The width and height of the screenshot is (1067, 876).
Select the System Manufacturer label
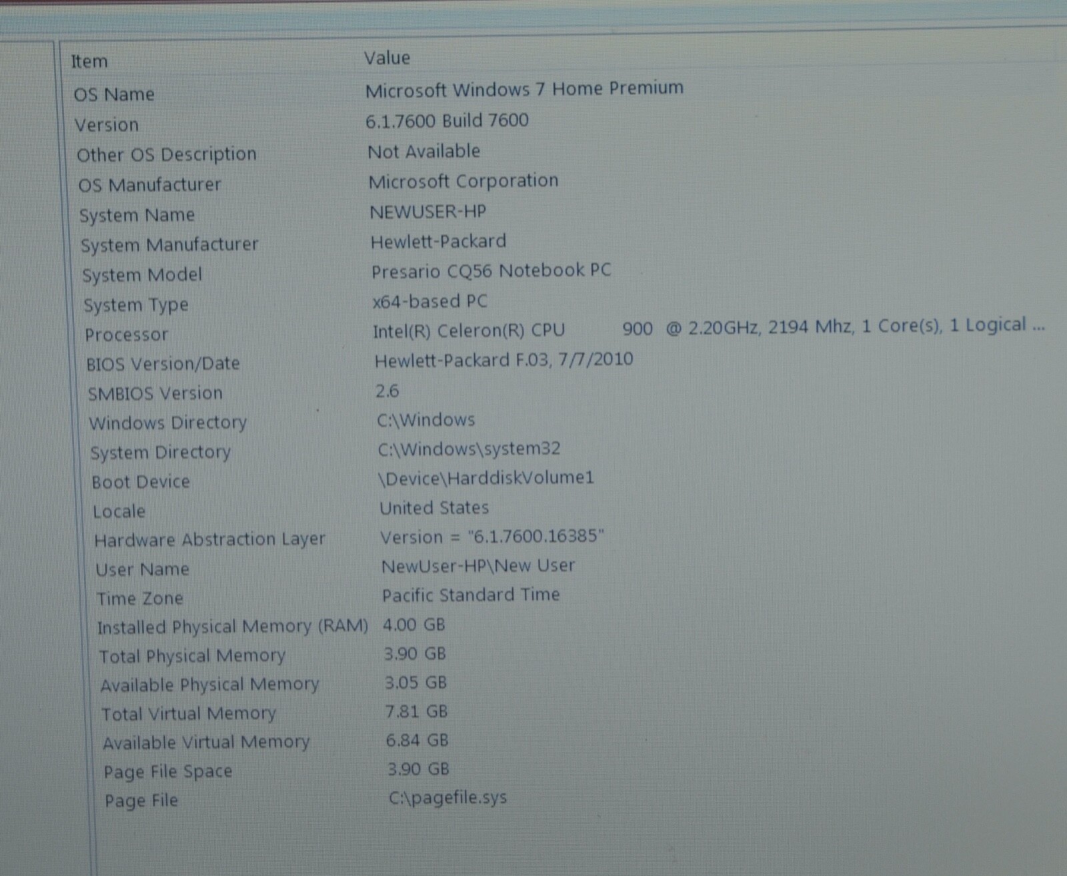tap(169, 245)
